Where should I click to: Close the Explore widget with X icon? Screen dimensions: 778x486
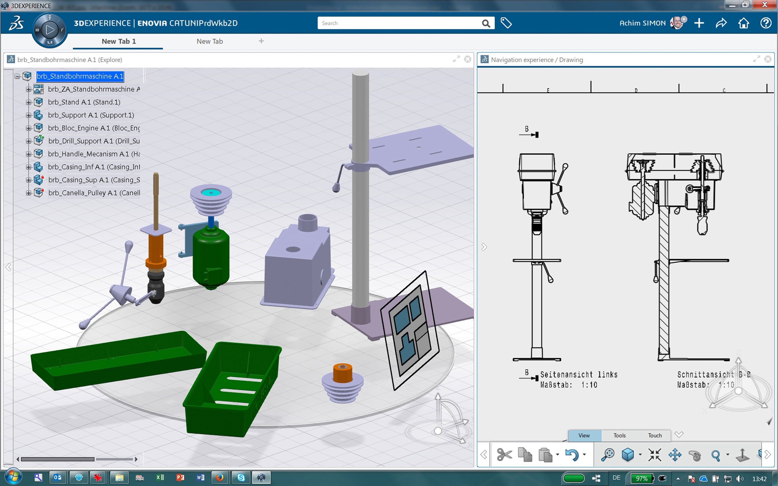click(468, 59)
